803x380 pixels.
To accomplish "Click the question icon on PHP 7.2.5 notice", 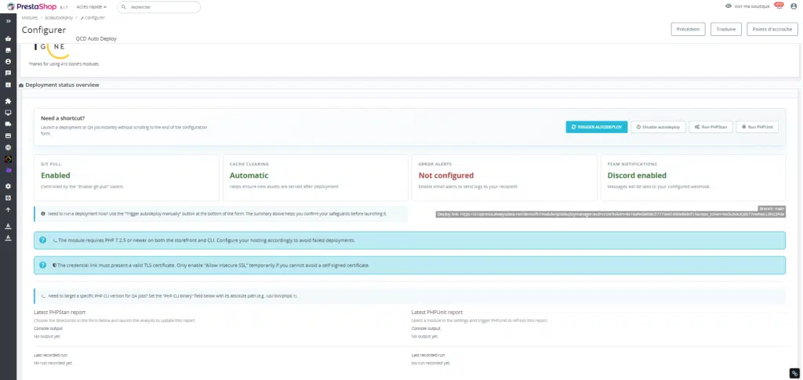I will click(x=42, y=240).
